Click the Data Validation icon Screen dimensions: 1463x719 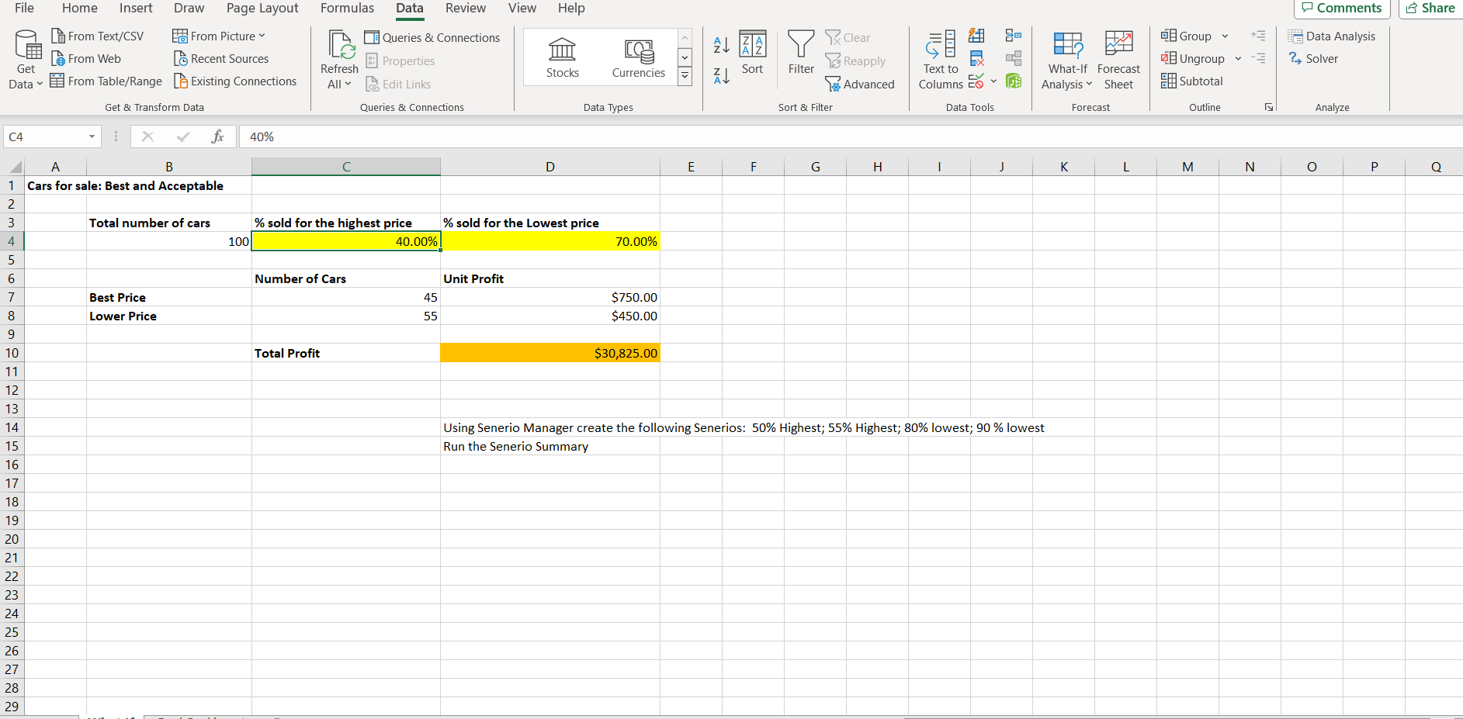coord(976,81)
